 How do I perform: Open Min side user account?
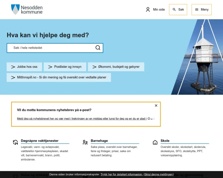[155, 10]
